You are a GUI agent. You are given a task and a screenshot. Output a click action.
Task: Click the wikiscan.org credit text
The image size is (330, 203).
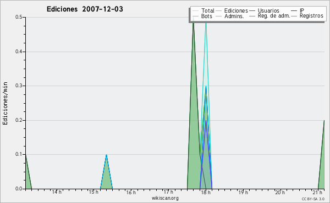[165, 198]
